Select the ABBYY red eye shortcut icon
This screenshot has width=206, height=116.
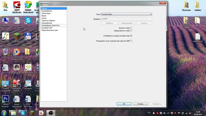pos(17,7)
